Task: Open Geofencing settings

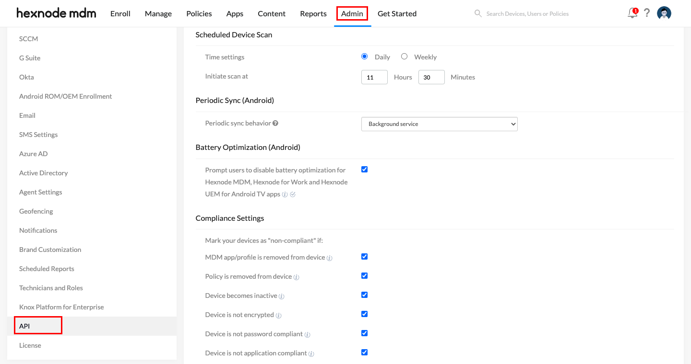Action: pyautogui.click(x=36, y=211)
